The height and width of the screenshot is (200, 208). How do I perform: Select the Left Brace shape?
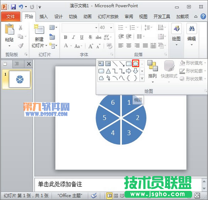[x=128, y=78]
